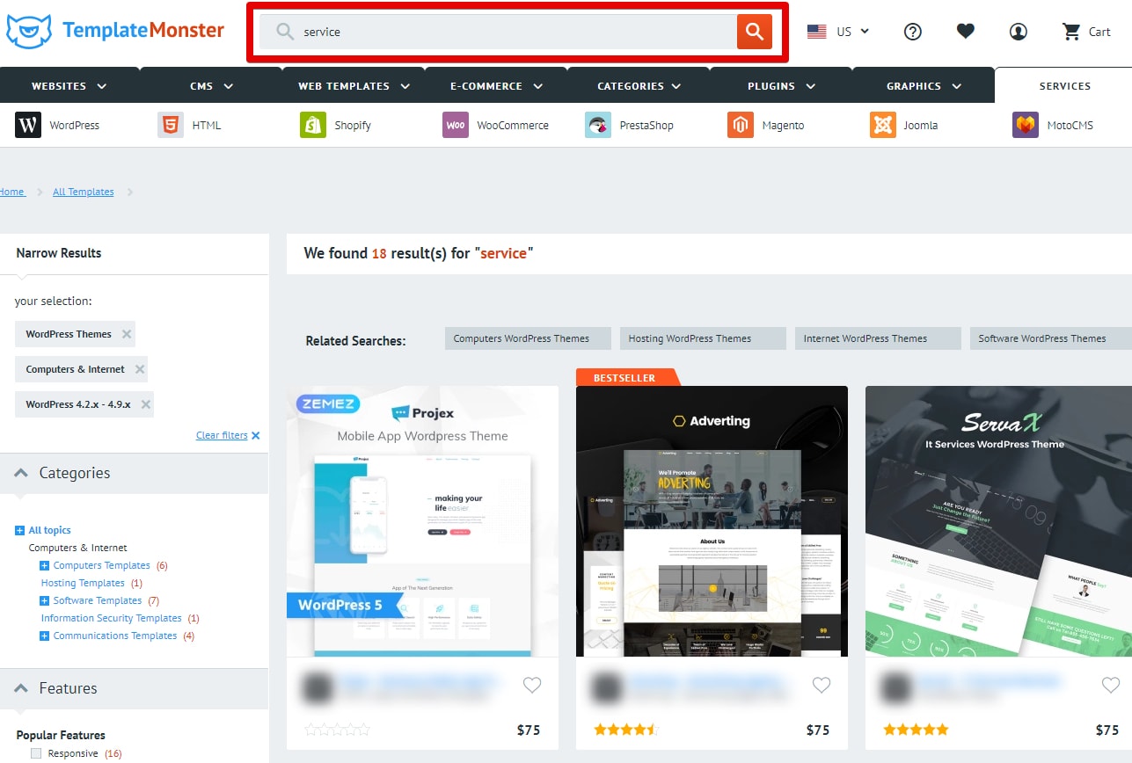Image resolution: width=1132 pixels, height=763 pixels.
Task: Open the favorites heart icon in header
Action: pyautogui.click(x=966, y=32)
